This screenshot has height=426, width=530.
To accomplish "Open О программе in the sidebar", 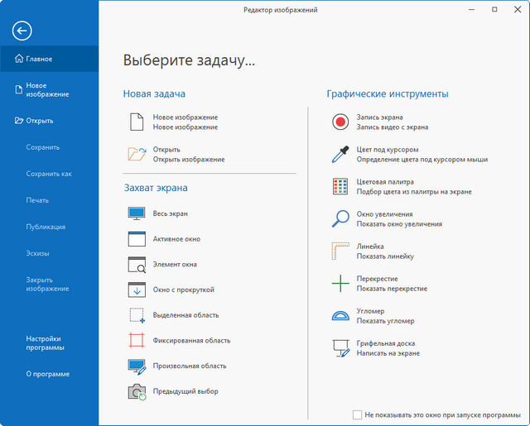I will pyautogui.click(x=50, y=374).
